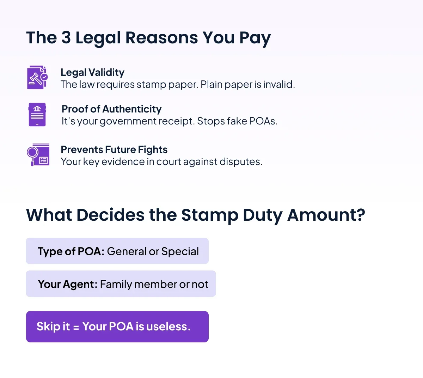Select the "Legal Validity" heading
This screenshot has height=378, width=423.
point(92,72)
